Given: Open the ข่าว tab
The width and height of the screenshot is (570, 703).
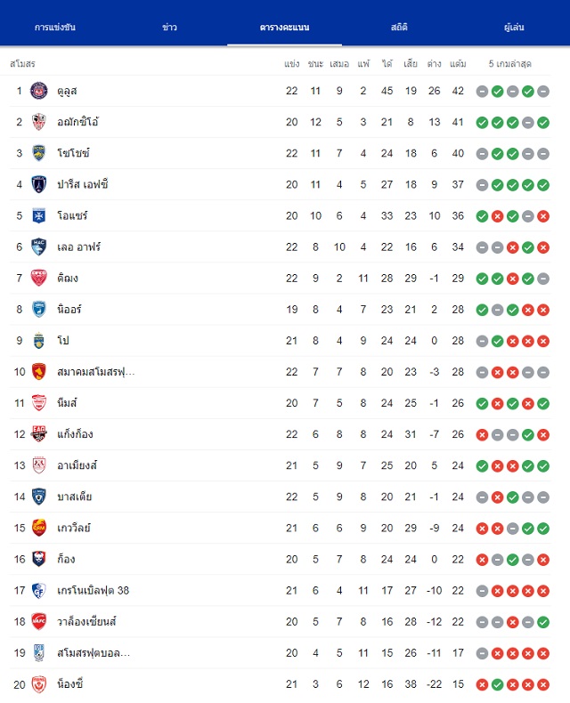Looking at the screenshot, I should (169, 28).
